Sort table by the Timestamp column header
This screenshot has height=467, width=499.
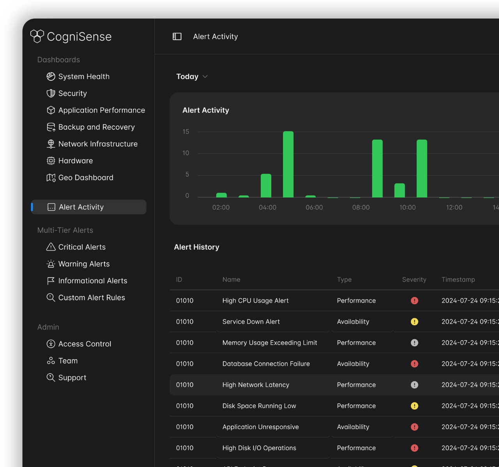tap(458, 279)
